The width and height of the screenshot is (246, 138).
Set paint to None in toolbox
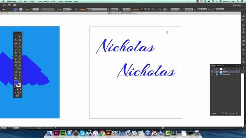pos(20,89)
